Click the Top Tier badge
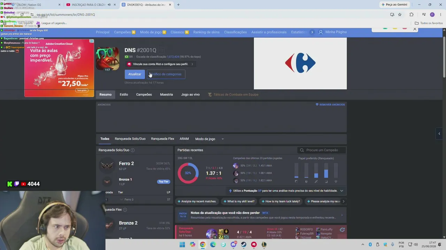The image size is (446, 250). tap(163, 182)
